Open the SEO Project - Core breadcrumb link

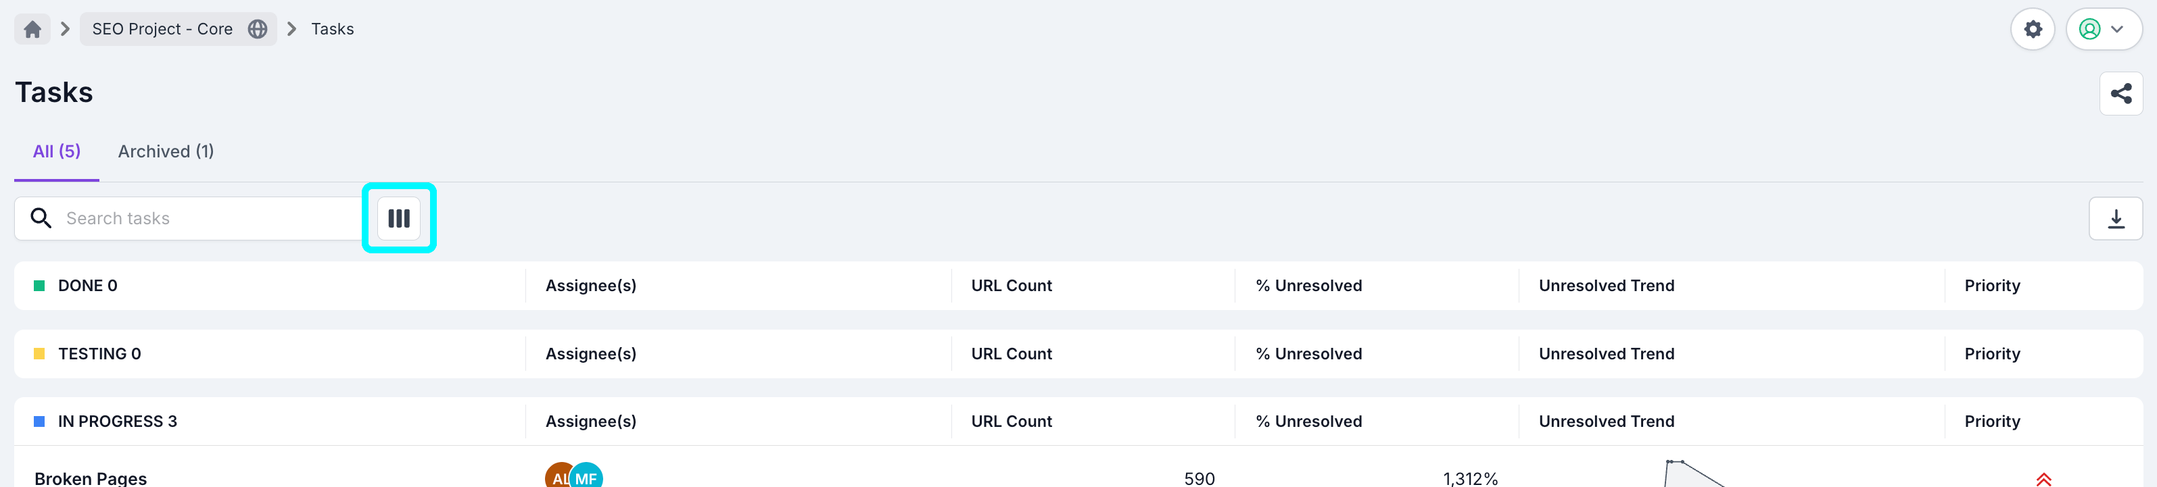(163, 28)
